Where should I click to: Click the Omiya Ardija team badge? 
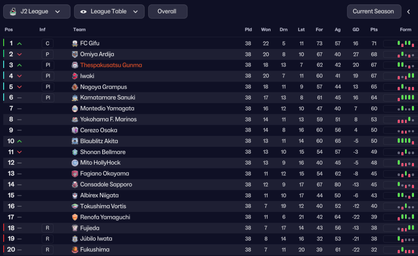pos(75,54)
